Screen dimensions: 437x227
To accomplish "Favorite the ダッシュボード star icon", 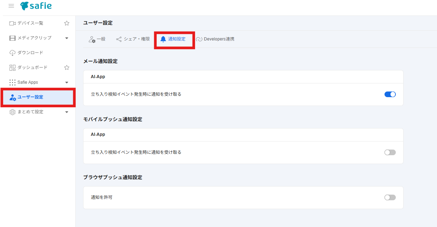I will [x=67, y=68].
